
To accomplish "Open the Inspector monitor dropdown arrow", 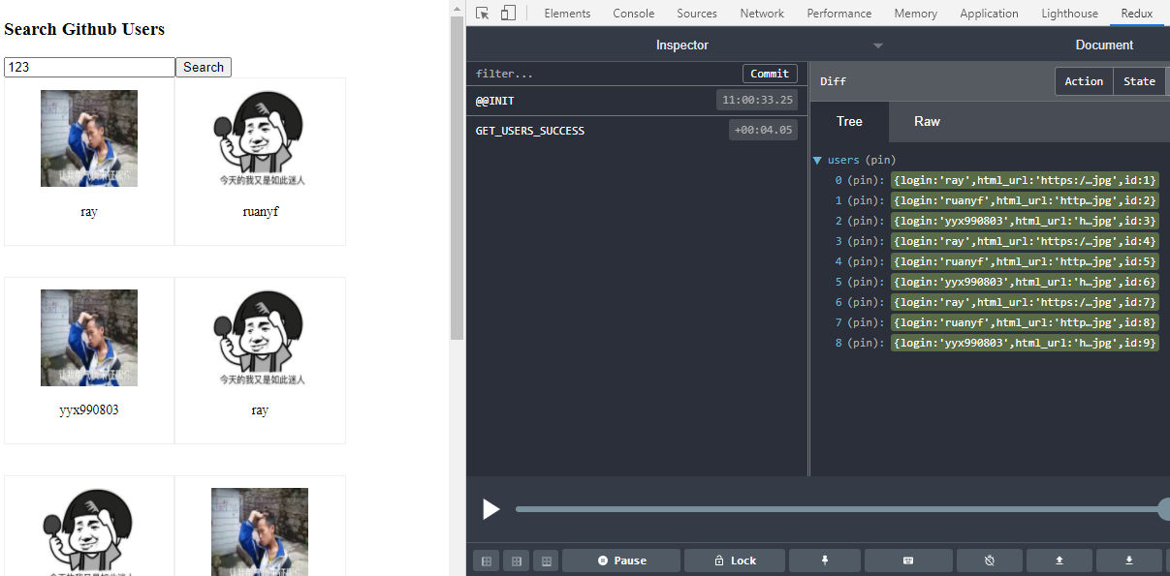I will [x=878, y=45].
